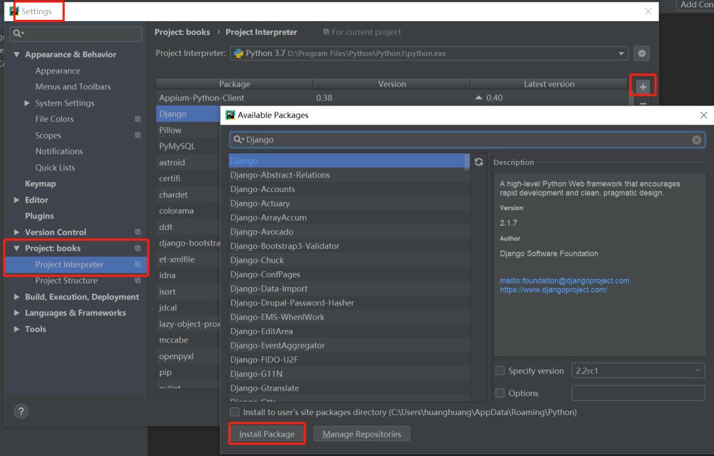Expand Build, Execution, Deployment section

click(17, 297)
